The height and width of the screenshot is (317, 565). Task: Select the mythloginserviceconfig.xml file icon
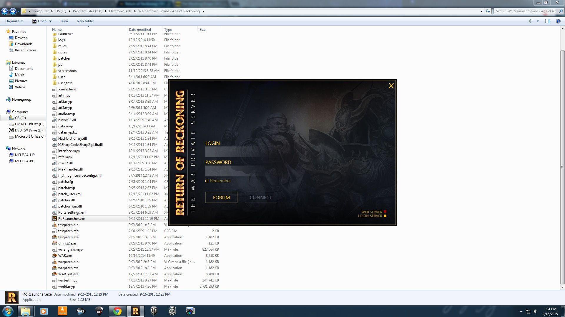54,176
